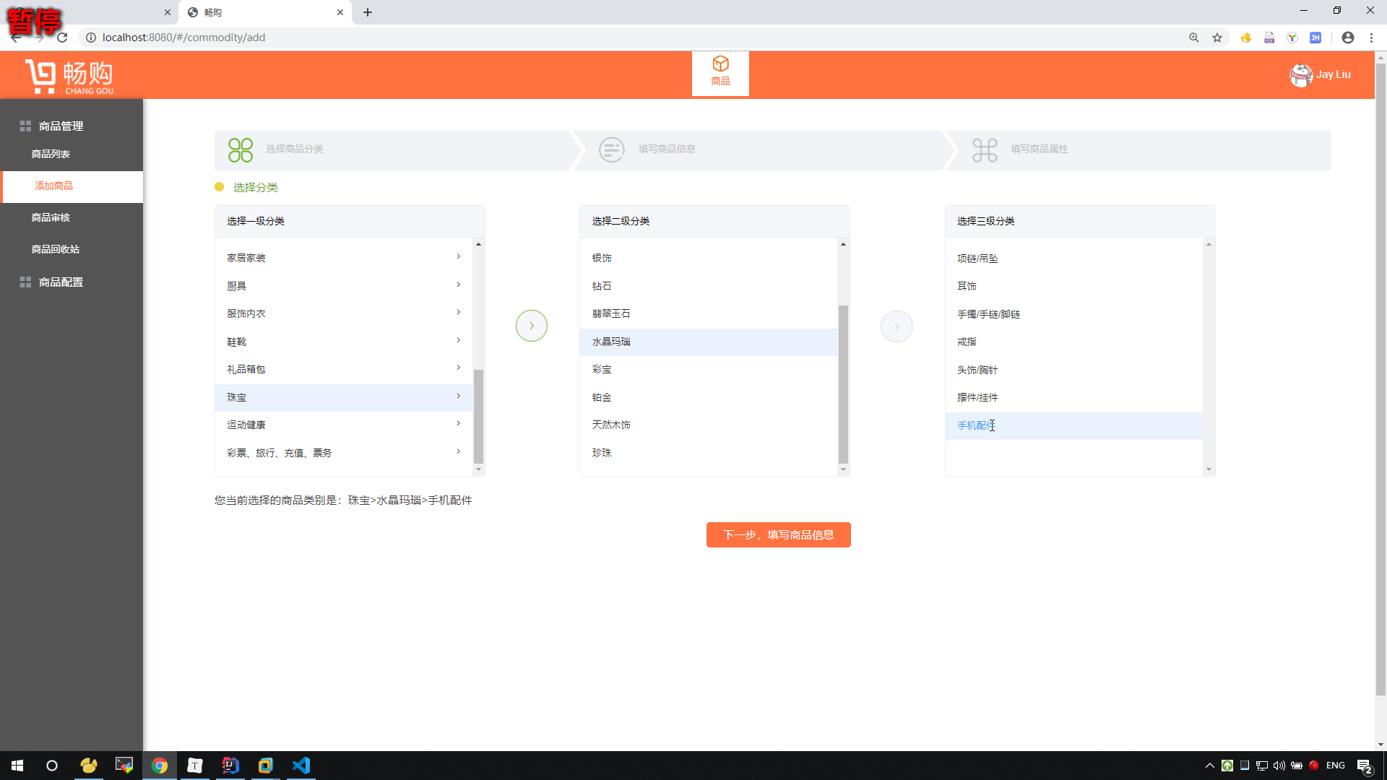This screenshot has width=1387, height=780.
Task: Select 铂金 second-level category
Action: 709,397
